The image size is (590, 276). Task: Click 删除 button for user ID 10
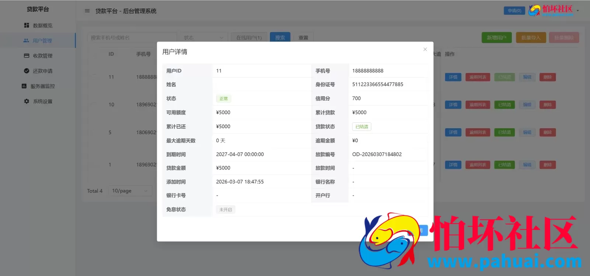(548, 105)
